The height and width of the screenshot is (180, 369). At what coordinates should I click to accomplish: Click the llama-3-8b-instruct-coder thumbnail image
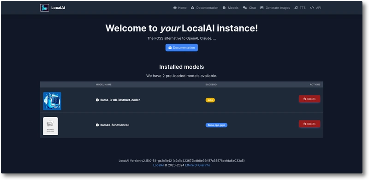(x=52, y=101)
